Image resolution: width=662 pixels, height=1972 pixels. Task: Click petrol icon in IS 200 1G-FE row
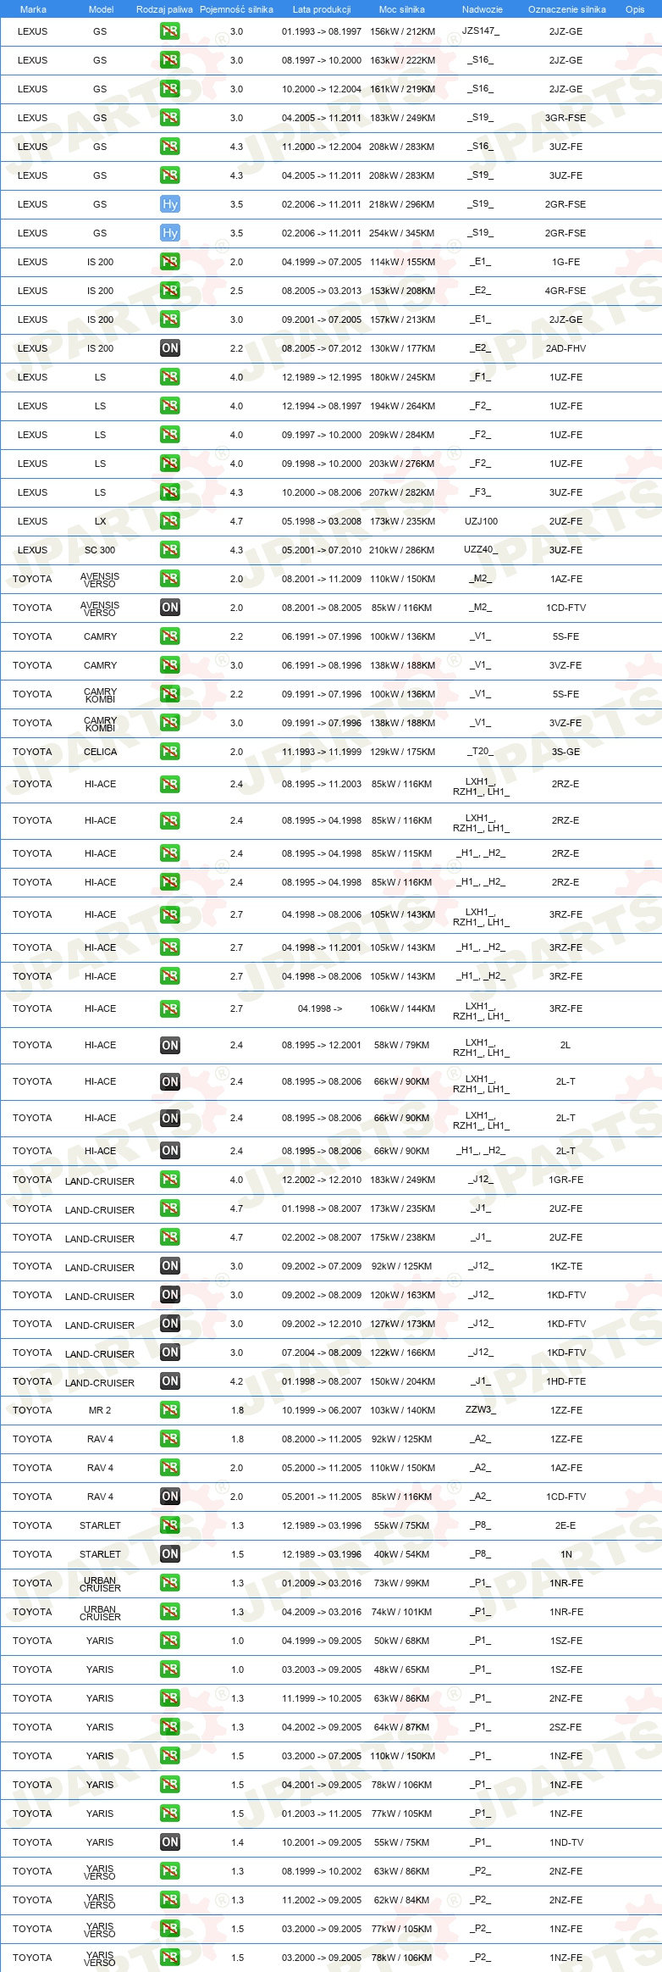[x=170, y=262]
